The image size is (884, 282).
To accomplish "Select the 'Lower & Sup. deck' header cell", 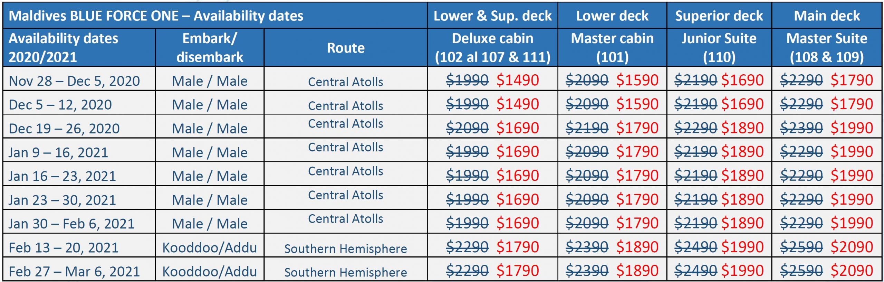I will (493, 16).
